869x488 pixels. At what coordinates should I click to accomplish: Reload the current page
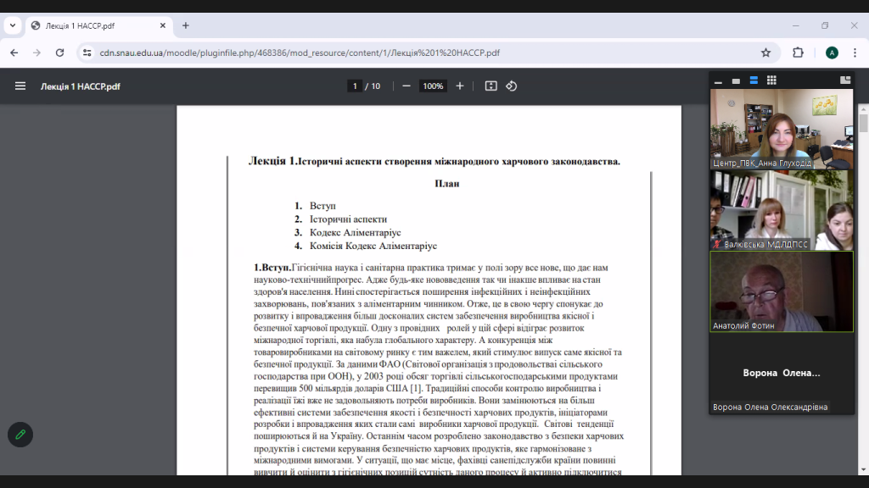pyautogui.click(x=59, y=53)
